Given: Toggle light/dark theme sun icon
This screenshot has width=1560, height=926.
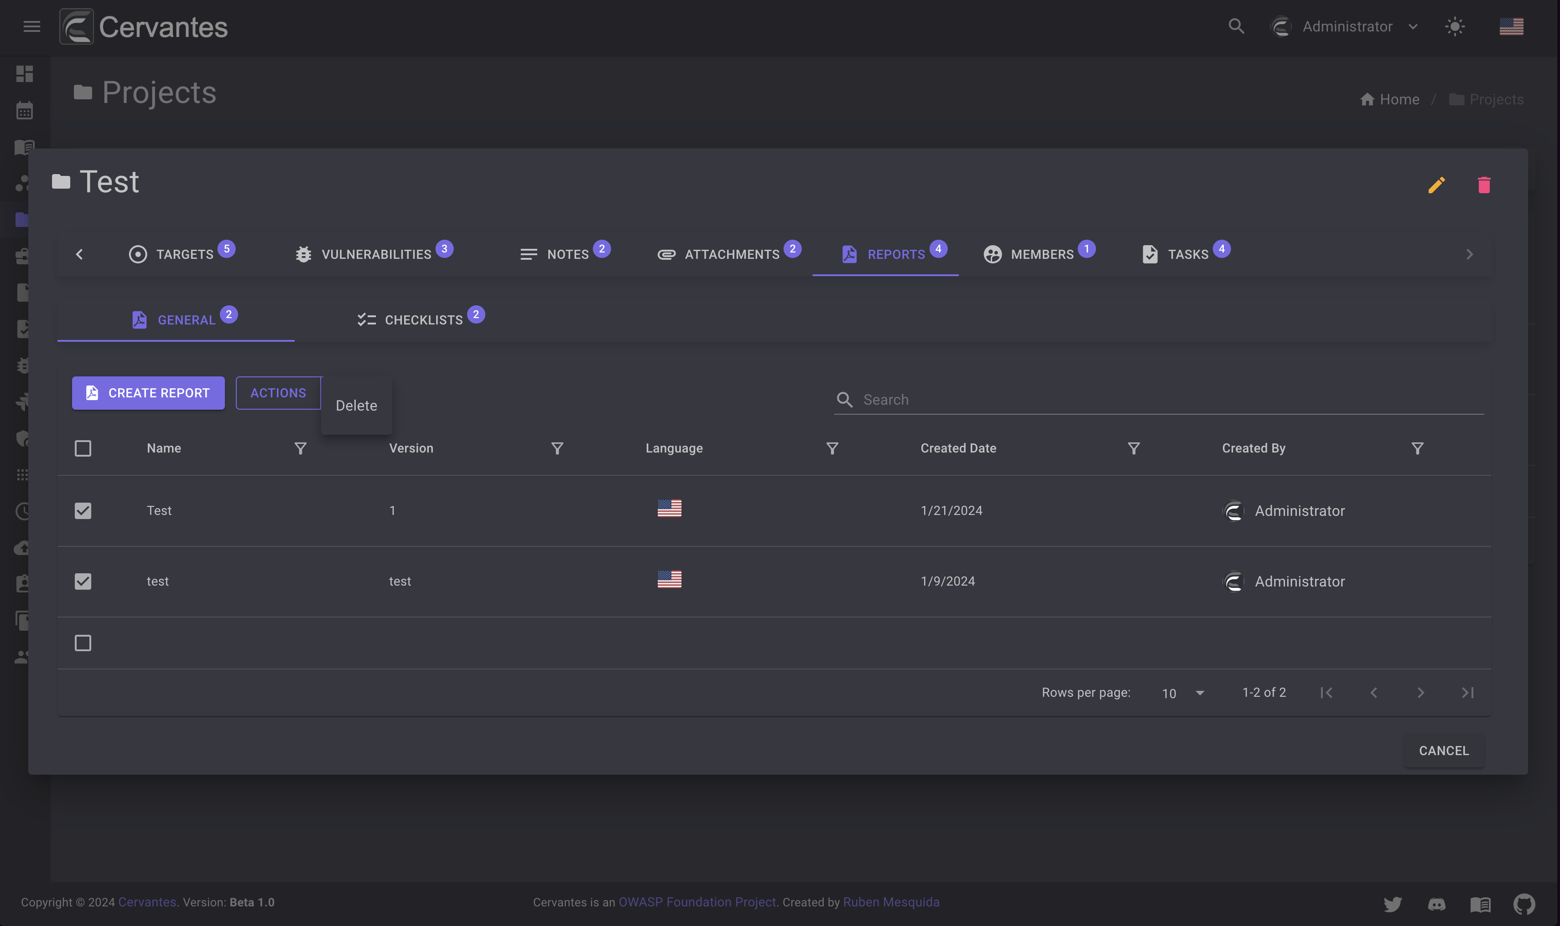Looking at the screenshot, I should coord(1455,26).
